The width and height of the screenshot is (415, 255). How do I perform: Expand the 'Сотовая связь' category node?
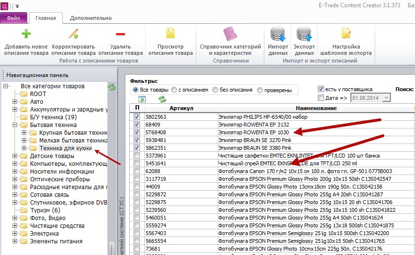click(15, 195)
